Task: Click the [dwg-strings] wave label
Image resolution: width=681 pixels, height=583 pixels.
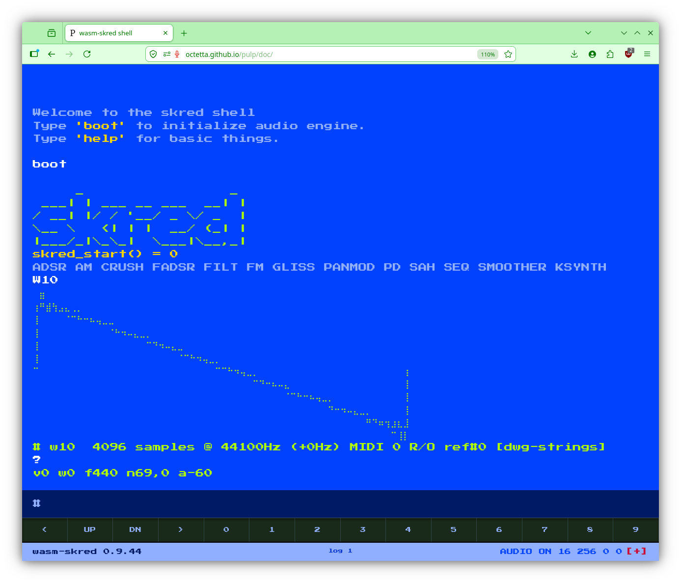Action: (x=550, y=447)
